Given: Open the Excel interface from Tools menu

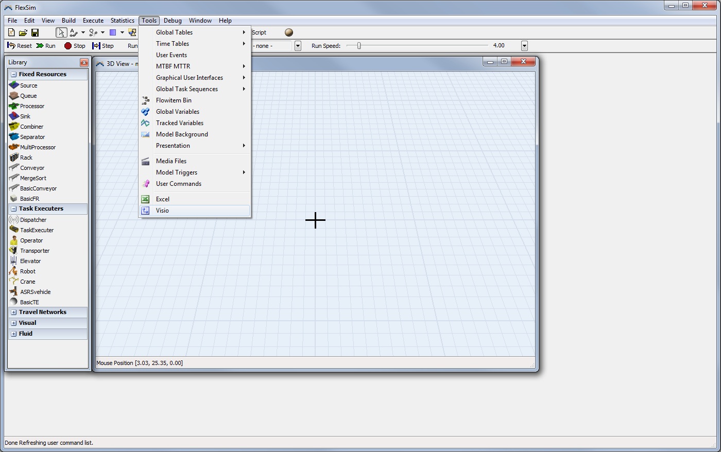Looking at the screenshot, I should pos(163,199).
